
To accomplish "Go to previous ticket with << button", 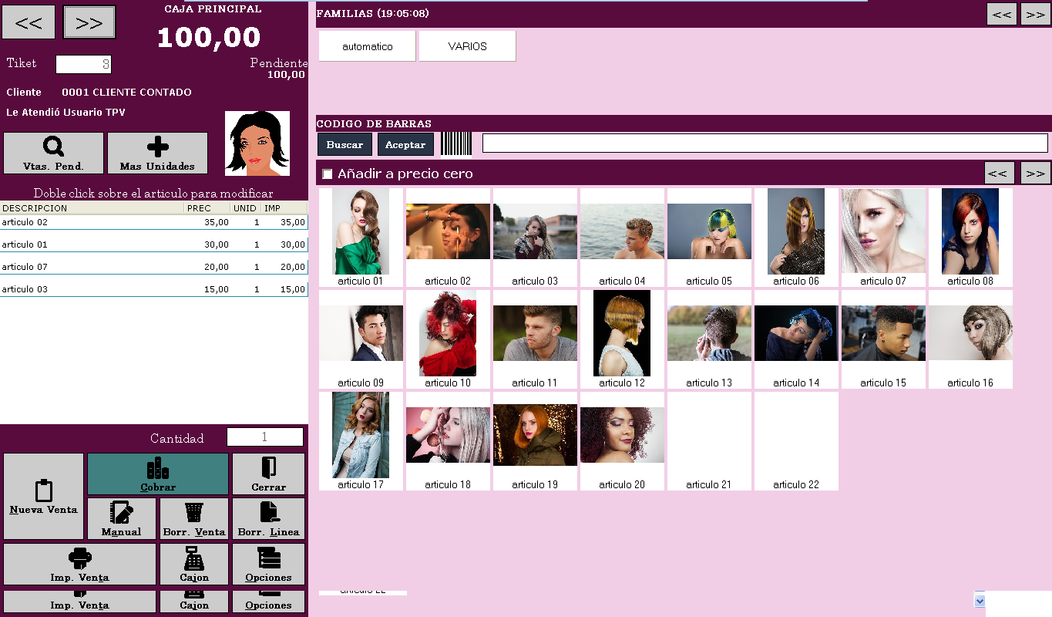I will (29, 22).
